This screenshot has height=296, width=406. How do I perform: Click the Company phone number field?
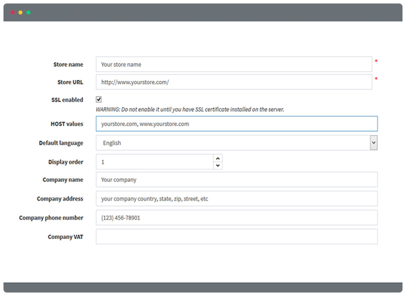coord(236,218)
